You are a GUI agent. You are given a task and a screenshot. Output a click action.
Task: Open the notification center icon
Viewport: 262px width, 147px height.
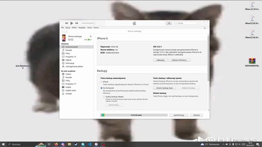point(257,144)
